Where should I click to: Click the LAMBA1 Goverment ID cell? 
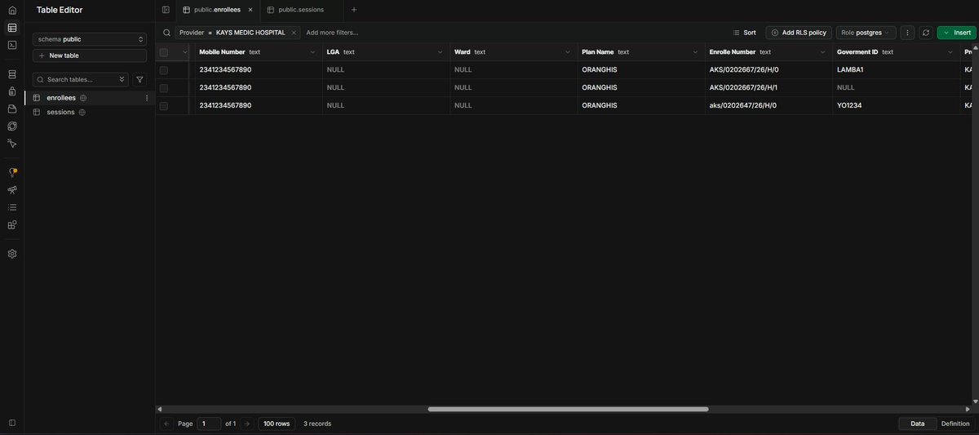point(896,70)
